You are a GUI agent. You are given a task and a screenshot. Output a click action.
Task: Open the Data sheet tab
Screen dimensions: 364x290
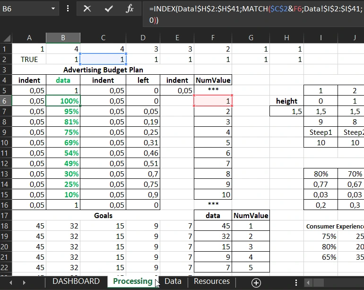pos(173,281)
